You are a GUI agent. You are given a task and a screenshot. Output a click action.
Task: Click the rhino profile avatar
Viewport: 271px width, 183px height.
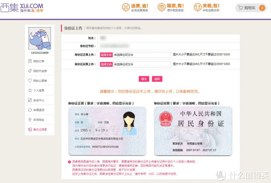tap(40, 38)
